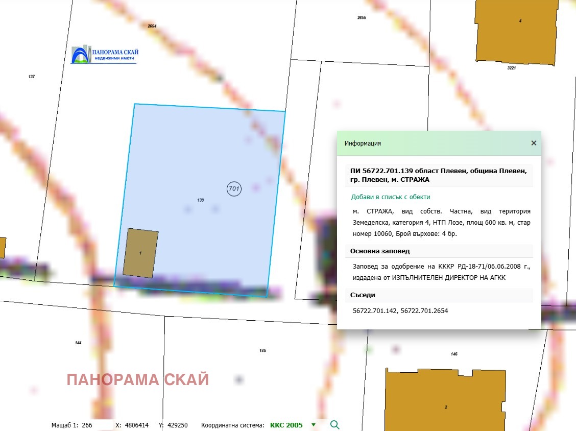Click the 'ККС 2005' coordinate system value
This screenshot has width=576, height=431.
pos(286,425)
